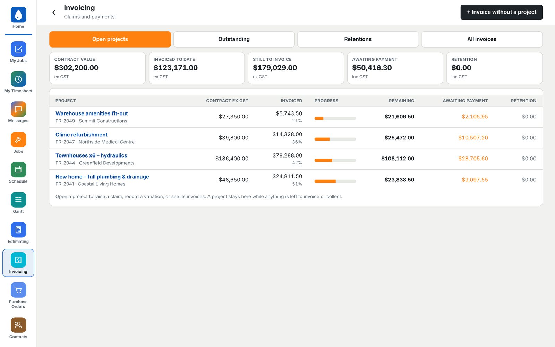
Task: Open Jobs wrench icon
Action: point(18,139)
